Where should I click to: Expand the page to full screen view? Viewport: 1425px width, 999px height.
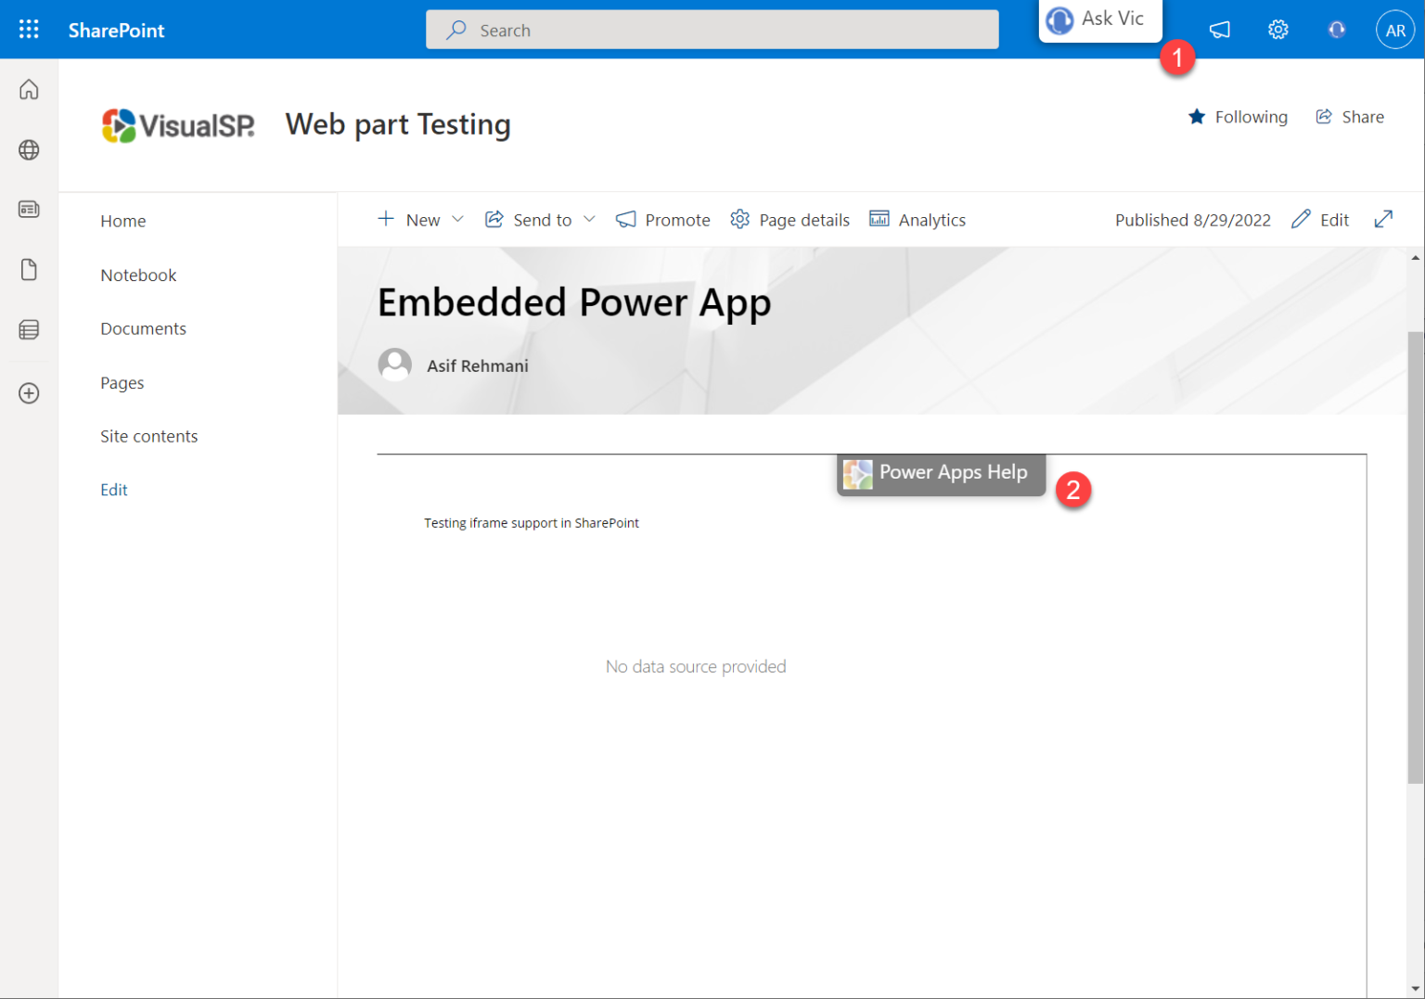[x=1383, y=219]
